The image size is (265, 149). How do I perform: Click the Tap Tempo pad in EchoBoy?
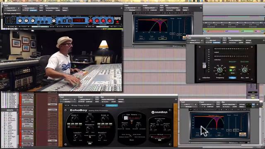126,118
